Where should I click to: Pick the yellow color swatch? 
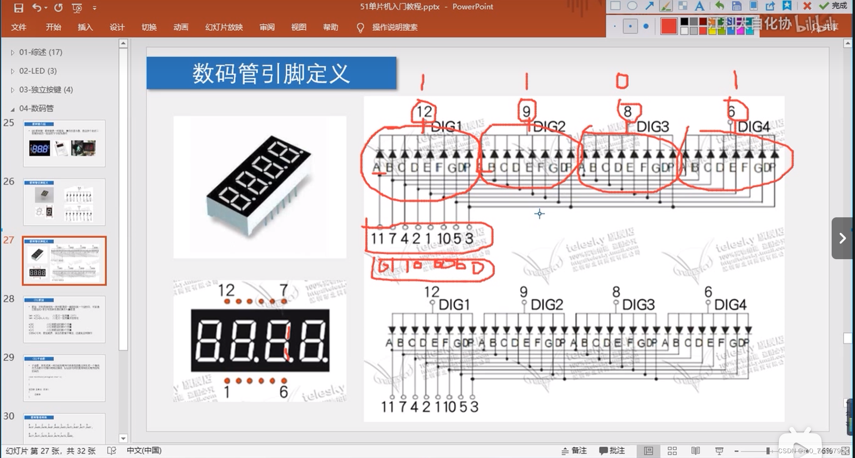[x=712, y=31]
